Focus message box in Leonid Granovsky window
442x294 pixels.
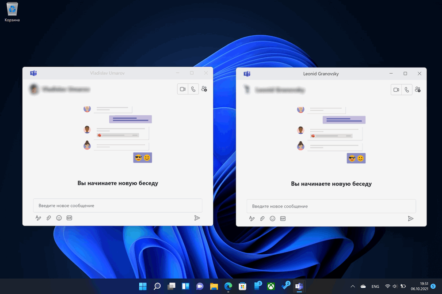[x=331, y=206]
